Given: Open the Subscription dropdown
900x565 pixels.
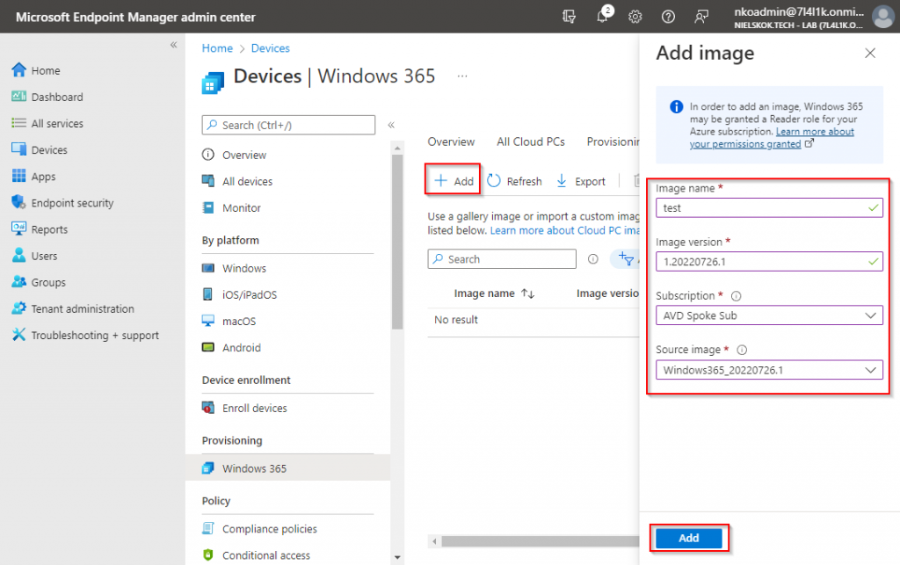Looking at the screenshot, I should [769, 315].
